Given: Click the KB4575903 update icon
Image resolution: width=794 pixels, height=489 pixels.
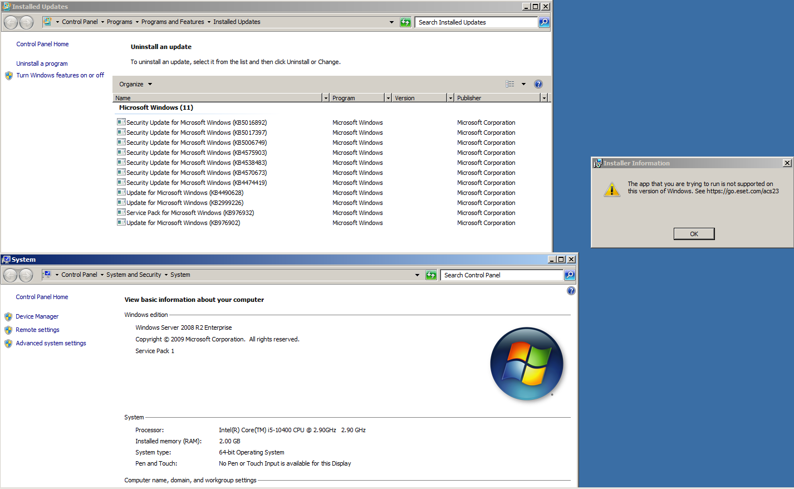Looking at the screenshot, I should (x=121, y=152).
